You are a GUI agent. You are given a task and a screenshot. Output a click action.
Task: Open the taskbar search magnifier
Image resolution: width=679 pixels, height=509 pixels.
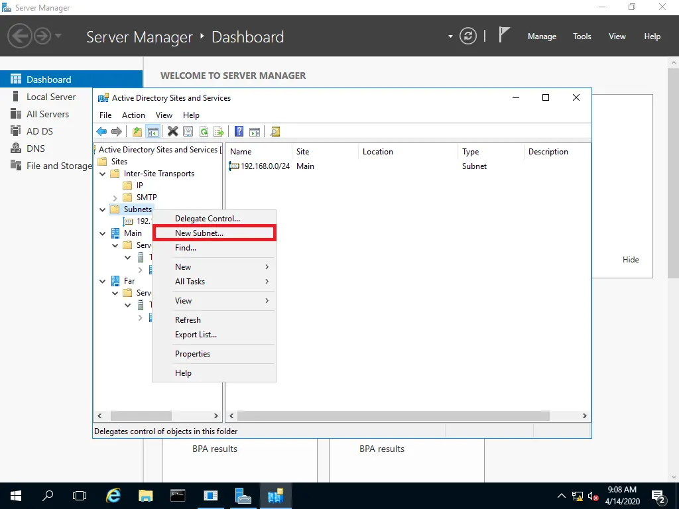(48, 496)
